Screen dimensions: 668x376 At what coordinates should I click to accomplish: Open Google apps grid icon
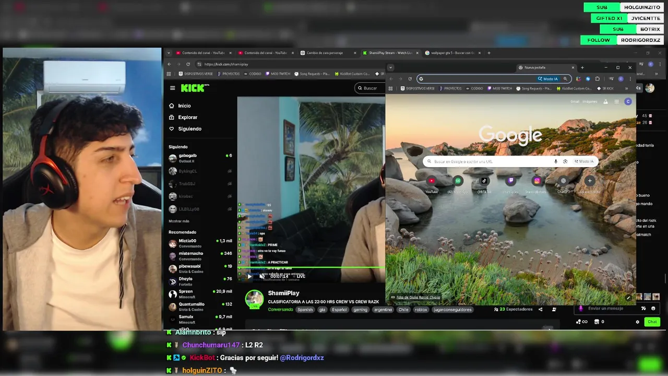click(616, 102)
